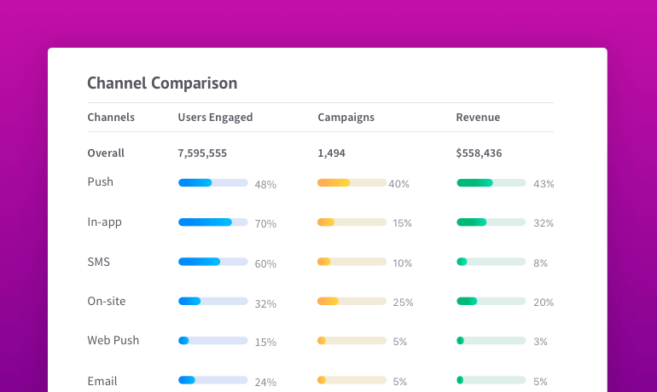The height and width of the screenshot is (392, 657).
Task: Click In-app users engaged 70% bar
Action: [x=212, y=222]
